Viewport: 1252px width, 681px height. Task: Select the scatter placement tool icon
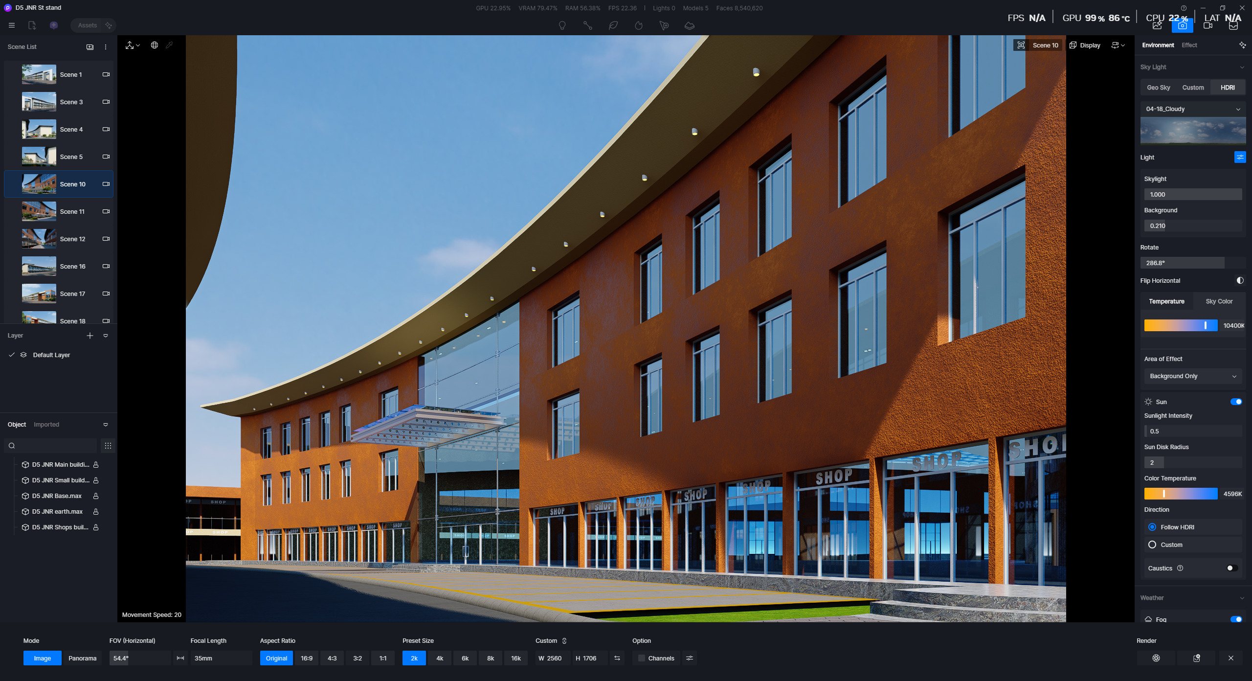[x=664, y=25]
